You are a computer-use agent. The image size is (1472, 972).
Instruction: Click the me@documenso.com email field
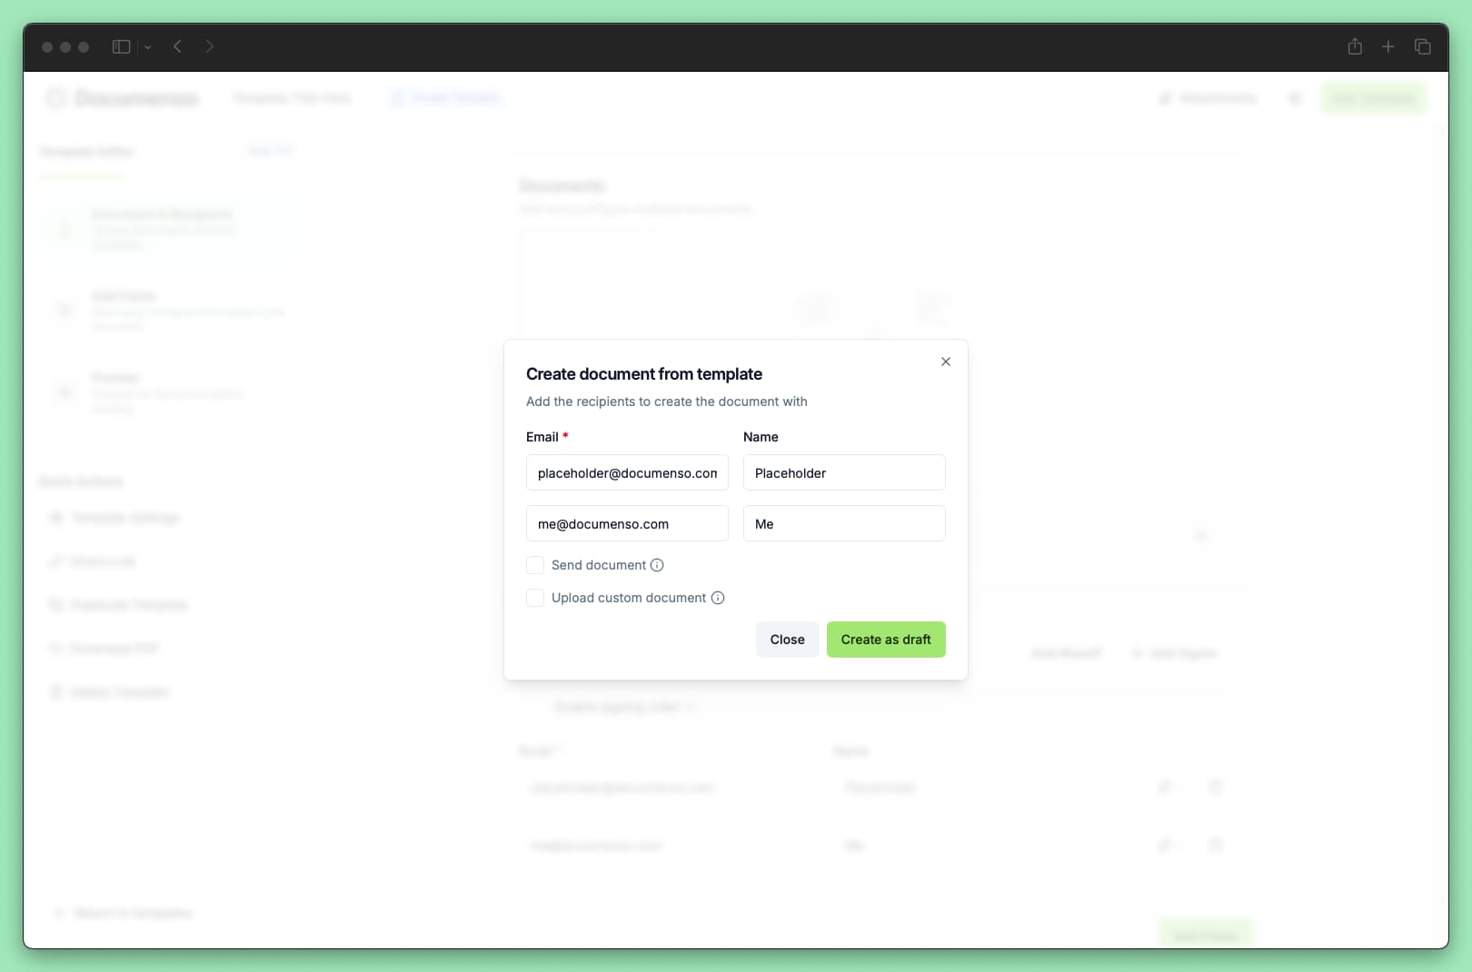point(626,523)
